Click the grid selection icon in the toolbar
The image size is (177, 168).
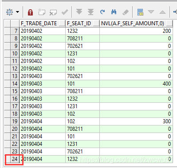click(x=10, y=12)
